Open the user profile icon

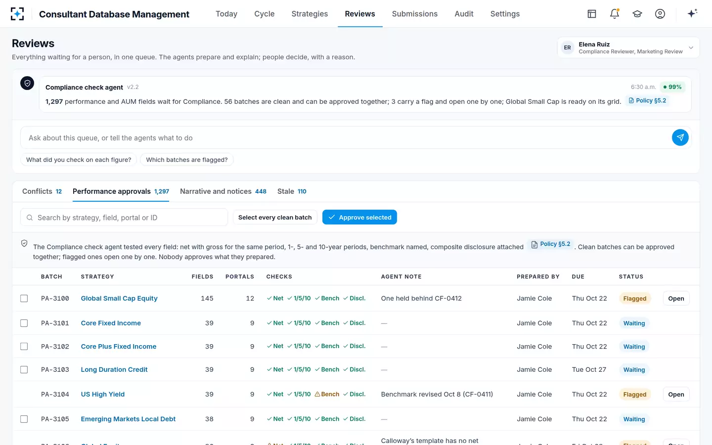click(x=660, y=14)
